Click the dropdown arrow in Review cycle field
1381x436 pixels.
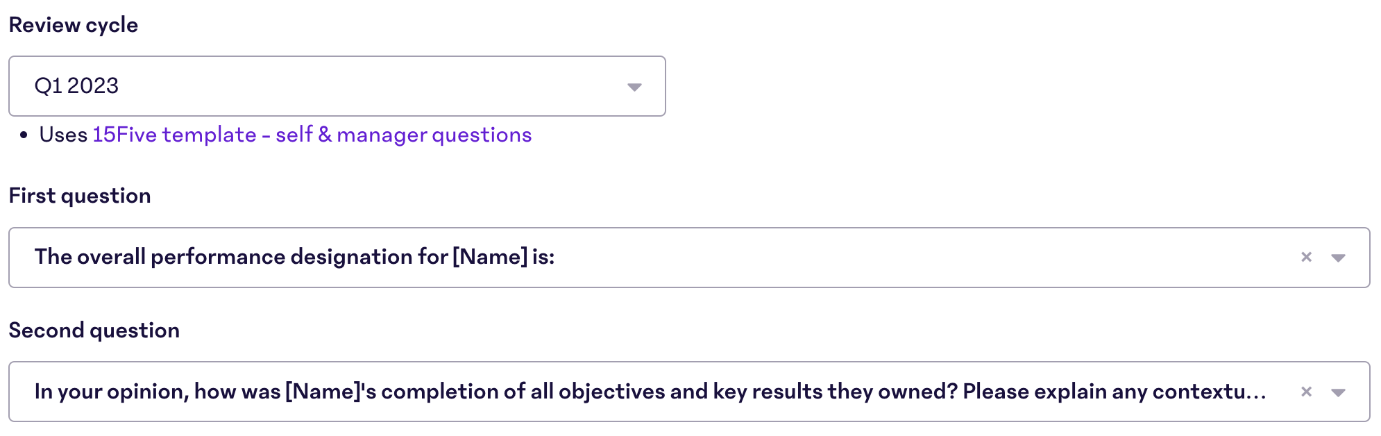(634, 86)
